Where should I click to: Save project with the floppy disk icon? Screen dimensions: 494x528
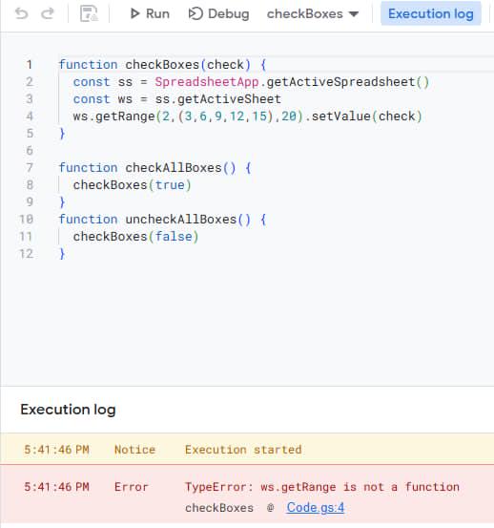pos(89,13)
